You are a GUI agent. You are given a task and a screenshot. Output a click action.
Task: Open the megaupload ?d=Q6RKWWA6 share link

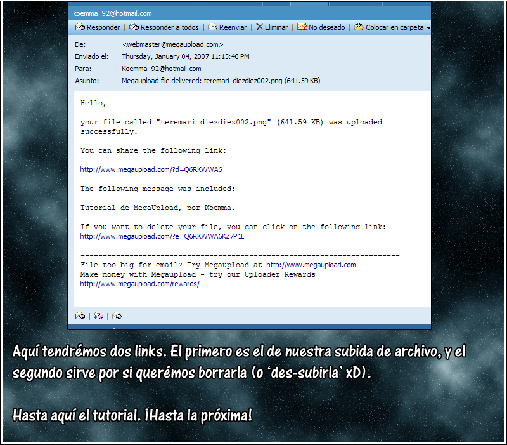point(151,169)
